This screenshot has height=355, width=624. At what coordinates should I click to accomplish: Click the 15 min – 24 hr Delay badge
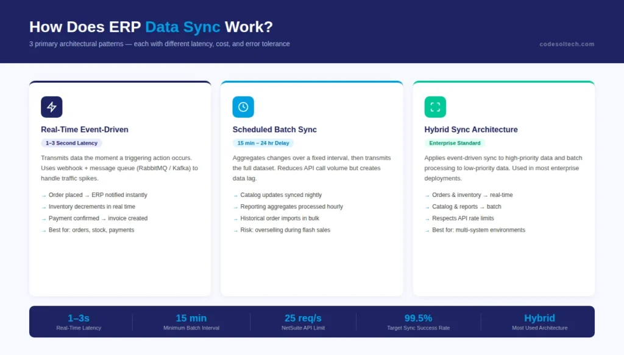coord(263,143)
